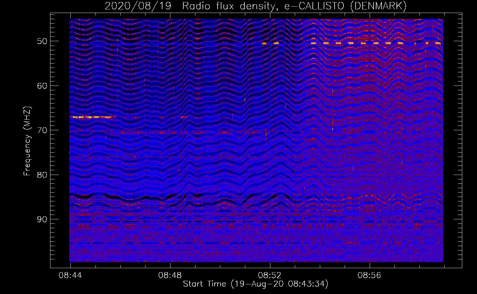477x294 pixels.
Task: Click the 90 frequency tick label
Action: pos(42,219)
